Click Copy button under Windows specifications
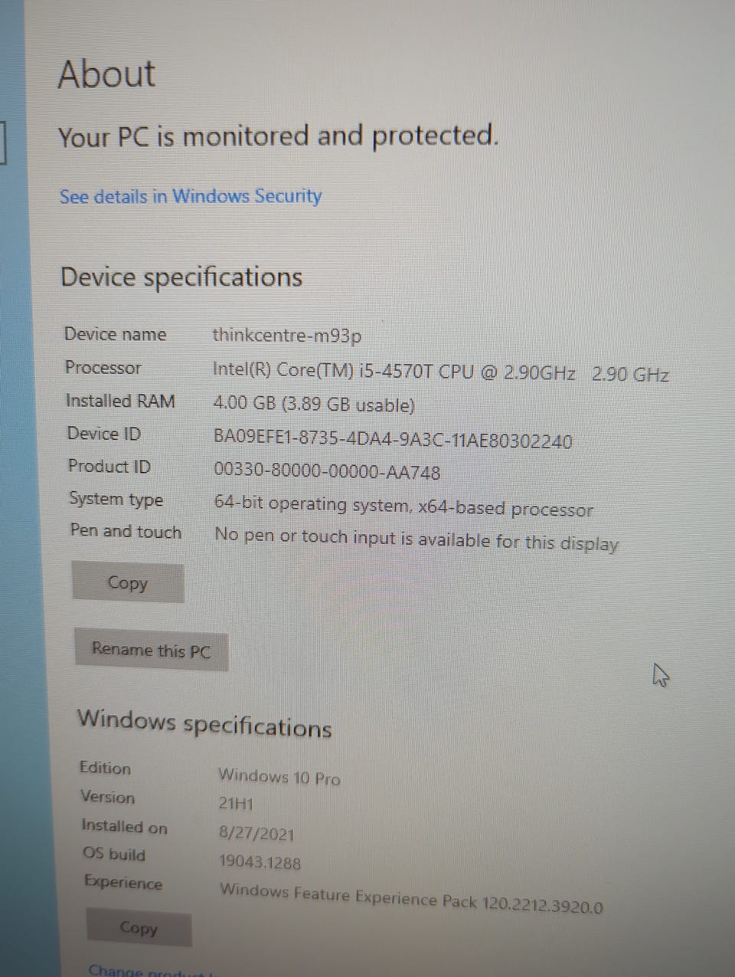The height and width of the screenshot is (977, 735). click(x=139, y=928)
